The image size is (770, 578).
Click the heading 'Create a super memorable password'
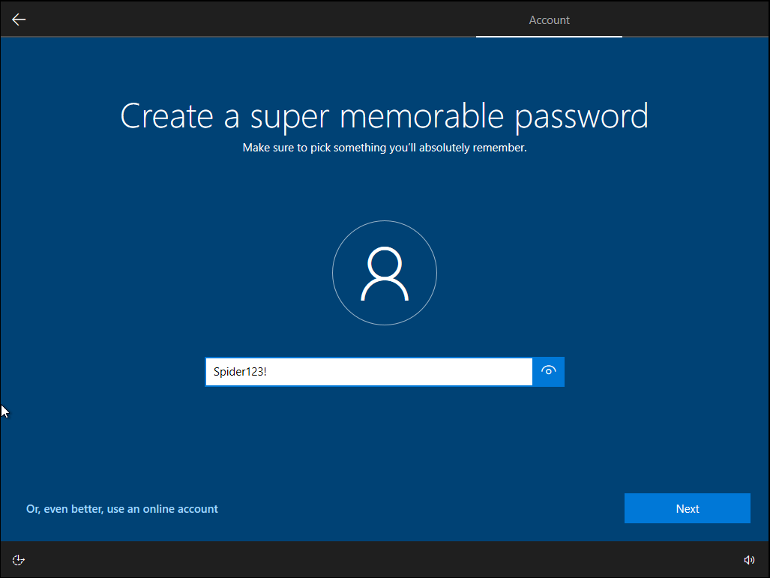point(385,117)
